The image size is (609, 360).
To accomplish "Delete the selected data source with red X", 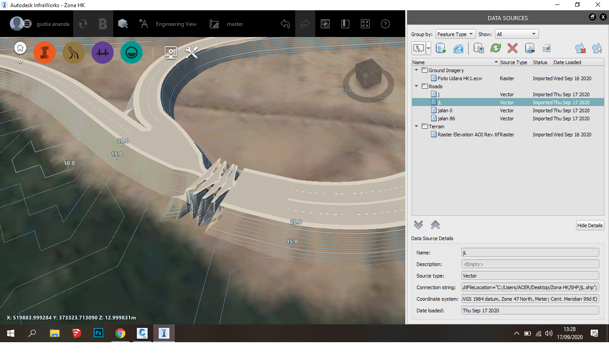I will 513,48.
